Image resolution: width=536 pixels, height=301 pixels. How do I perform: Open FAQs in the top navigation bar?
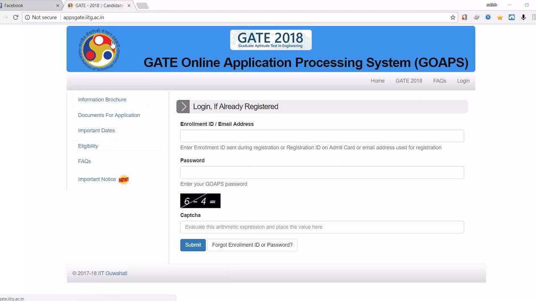(x=439, y=81)
